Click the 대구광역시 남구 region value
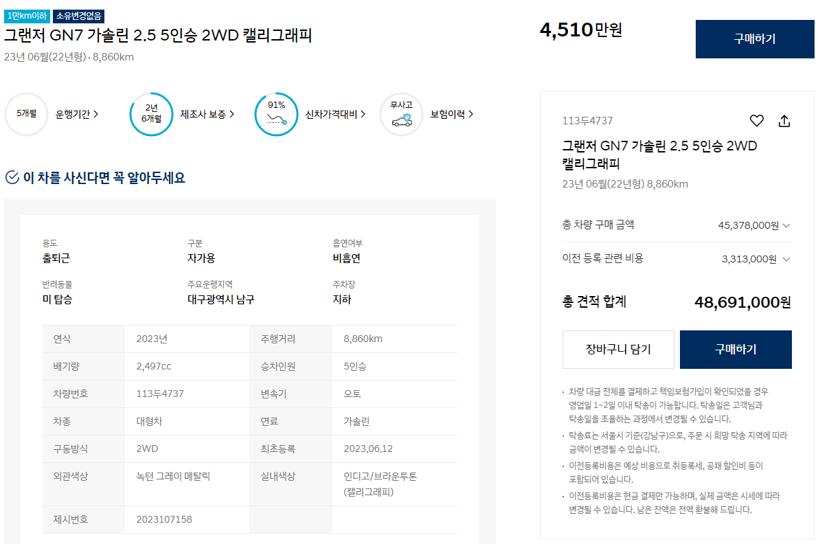 220,299
